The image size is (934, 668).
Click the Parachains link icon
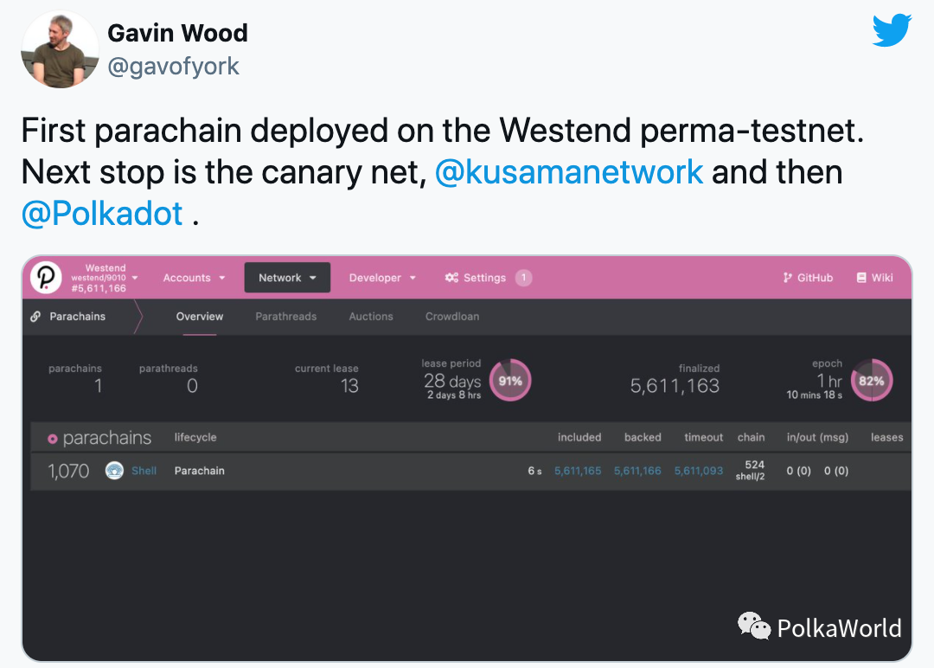pyautogui.click(x=35, y=317)
